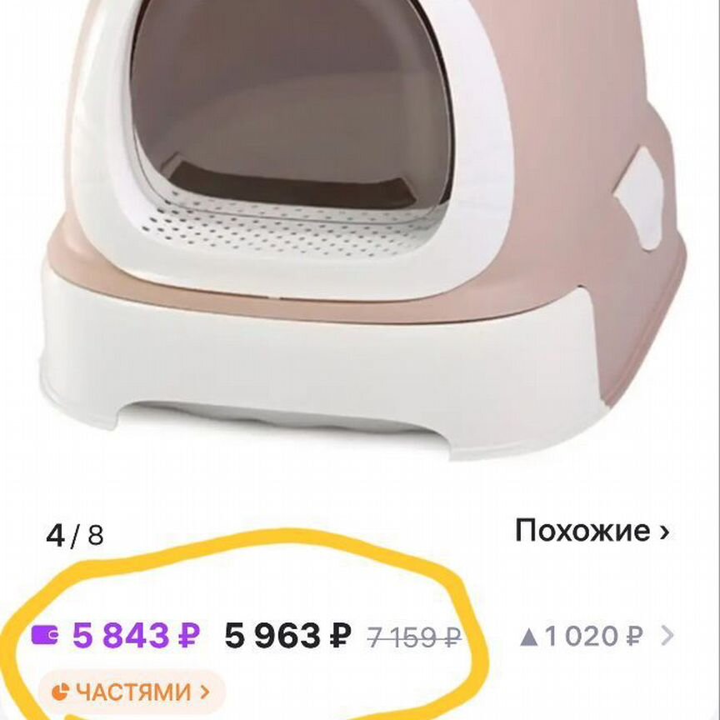Click the orange up-arrow price change icon

pyautogui.click(x=528, y=635)
